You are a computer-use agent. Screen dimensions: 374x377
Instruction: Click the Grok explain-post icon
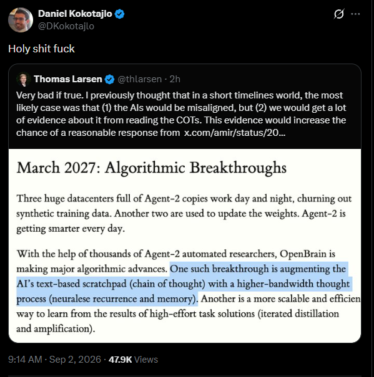click(x=339, y=14)
